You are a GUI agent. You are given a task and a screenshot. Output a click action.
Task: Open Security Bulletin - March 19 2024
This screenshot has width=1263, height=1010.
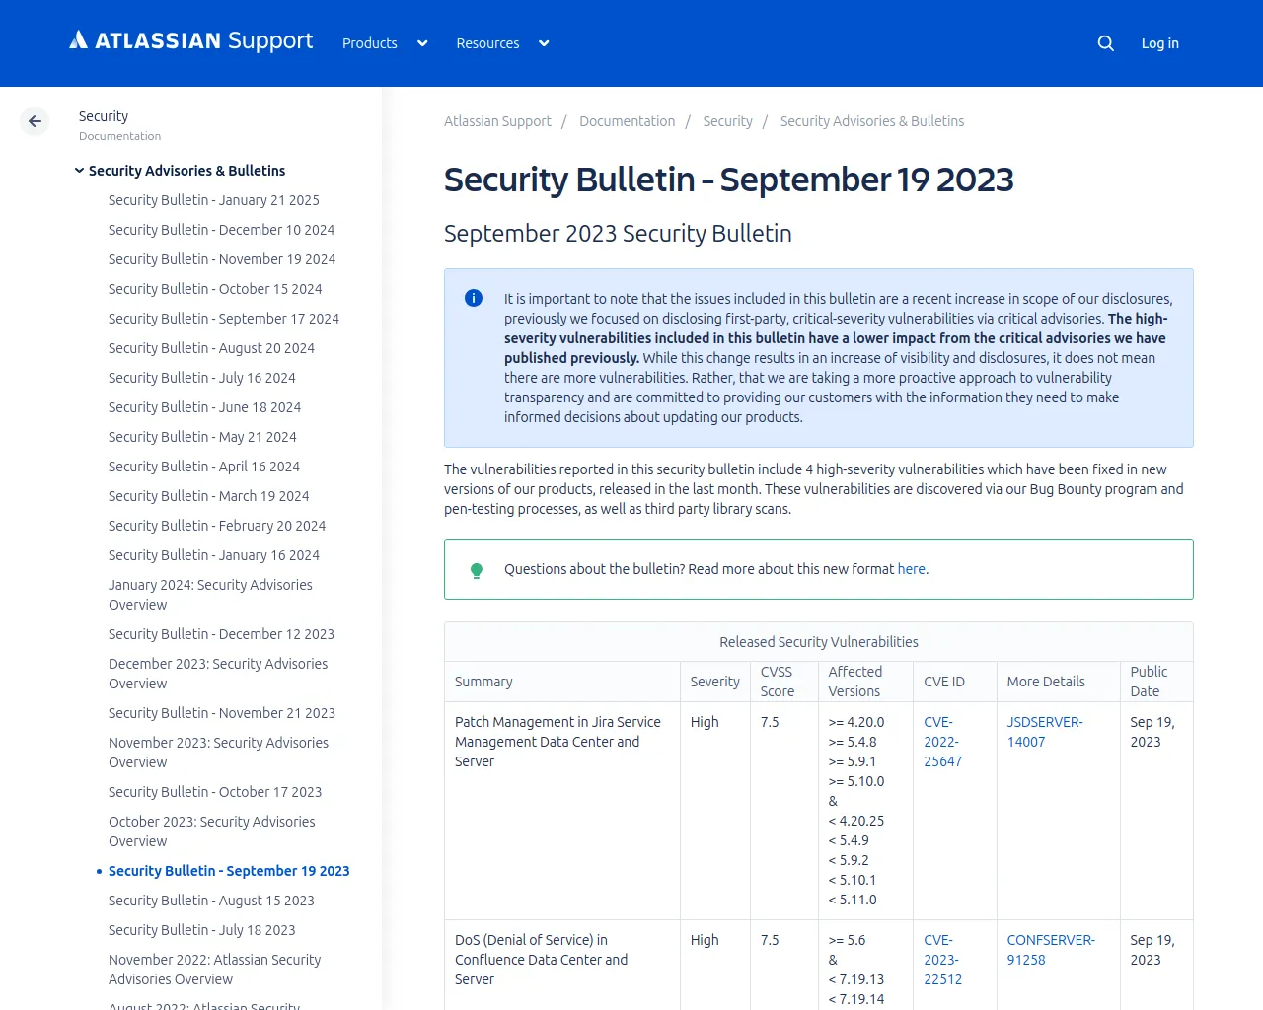point(209,496)
